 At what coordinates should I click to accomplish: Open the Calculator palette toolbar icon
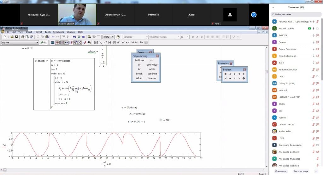(53, 42)
